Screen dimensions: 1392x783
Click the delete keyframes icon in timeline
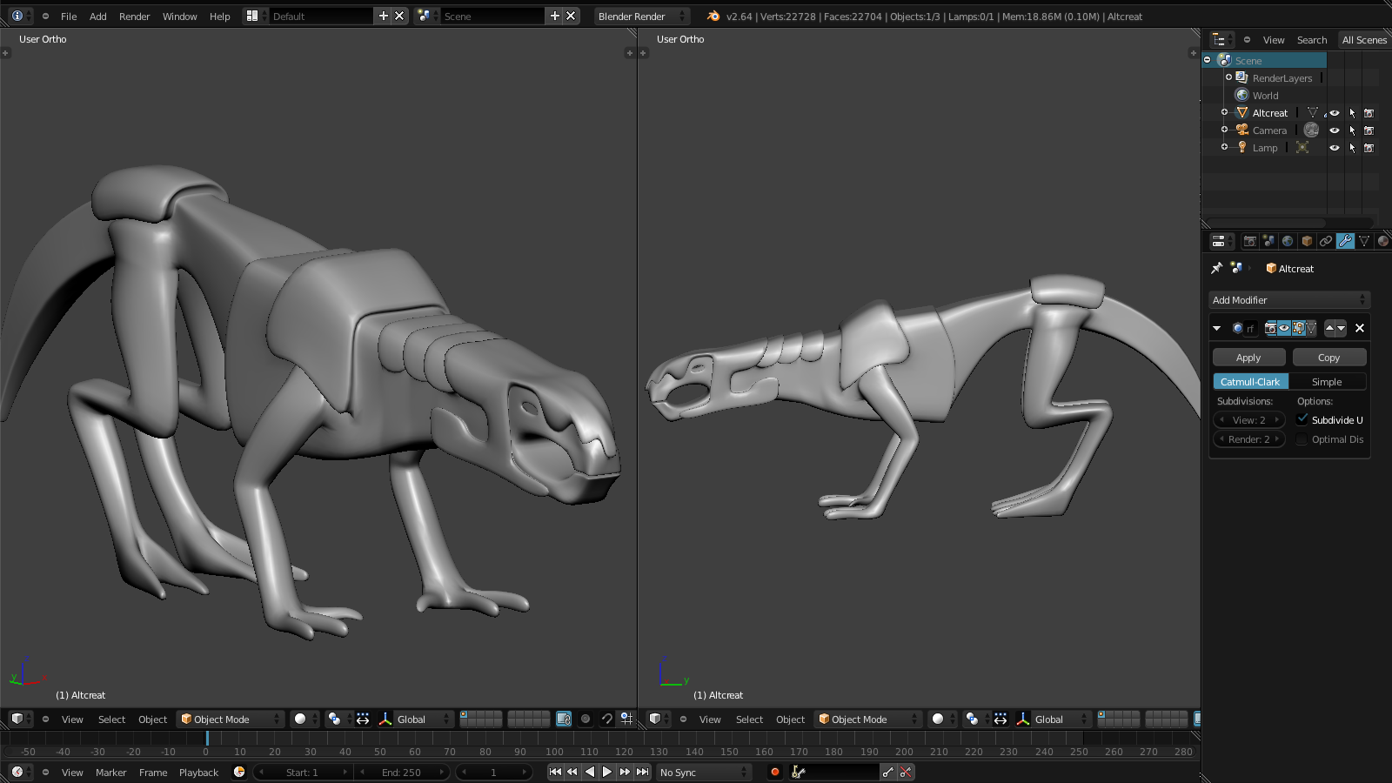pyautogui.click(x=906, y=772)
